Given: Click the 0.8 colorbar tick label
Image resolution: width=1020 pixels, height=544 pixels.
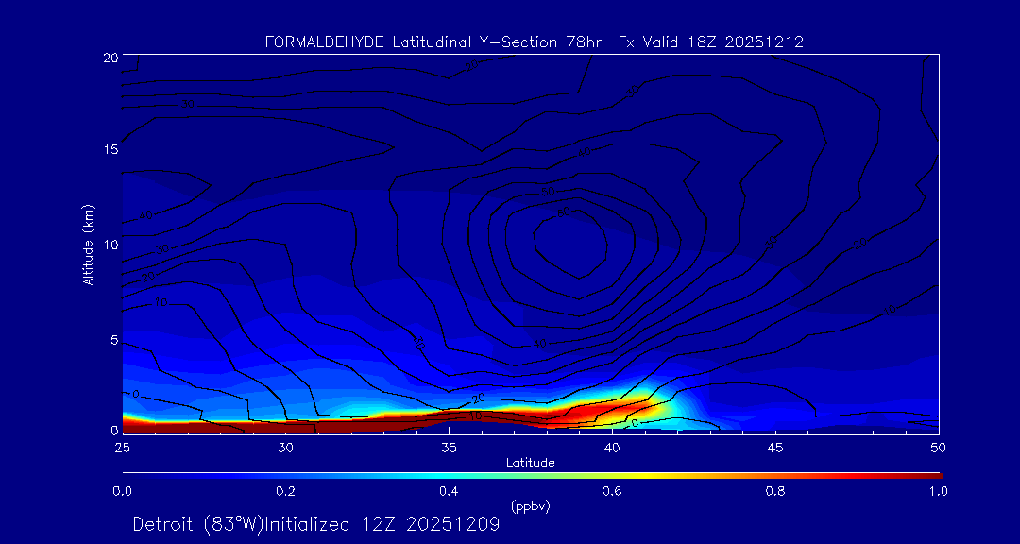Looking at the screenshot, I should (x=775, y=490).
